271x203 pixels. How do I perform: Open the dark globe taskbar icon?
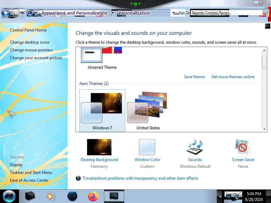coord(72,196)
